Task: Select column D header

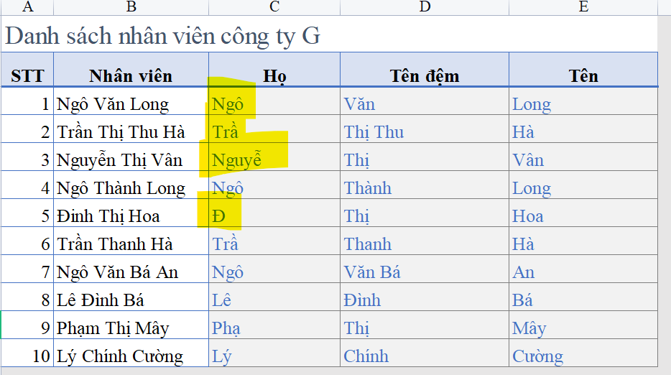Action: pos(425,6)
